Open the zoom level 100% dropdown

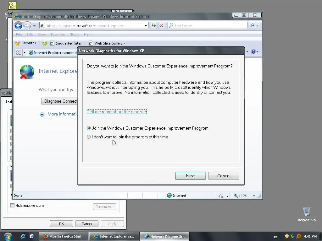pyautogui.click(x=254, y=196)
